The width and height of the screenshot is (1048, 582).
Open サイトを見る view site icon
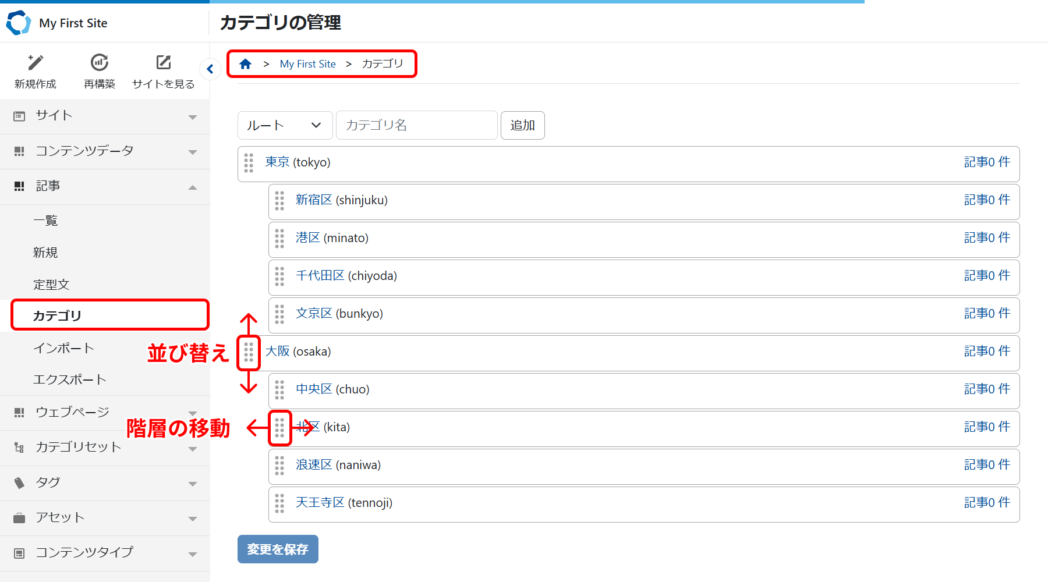click(164, 63)
